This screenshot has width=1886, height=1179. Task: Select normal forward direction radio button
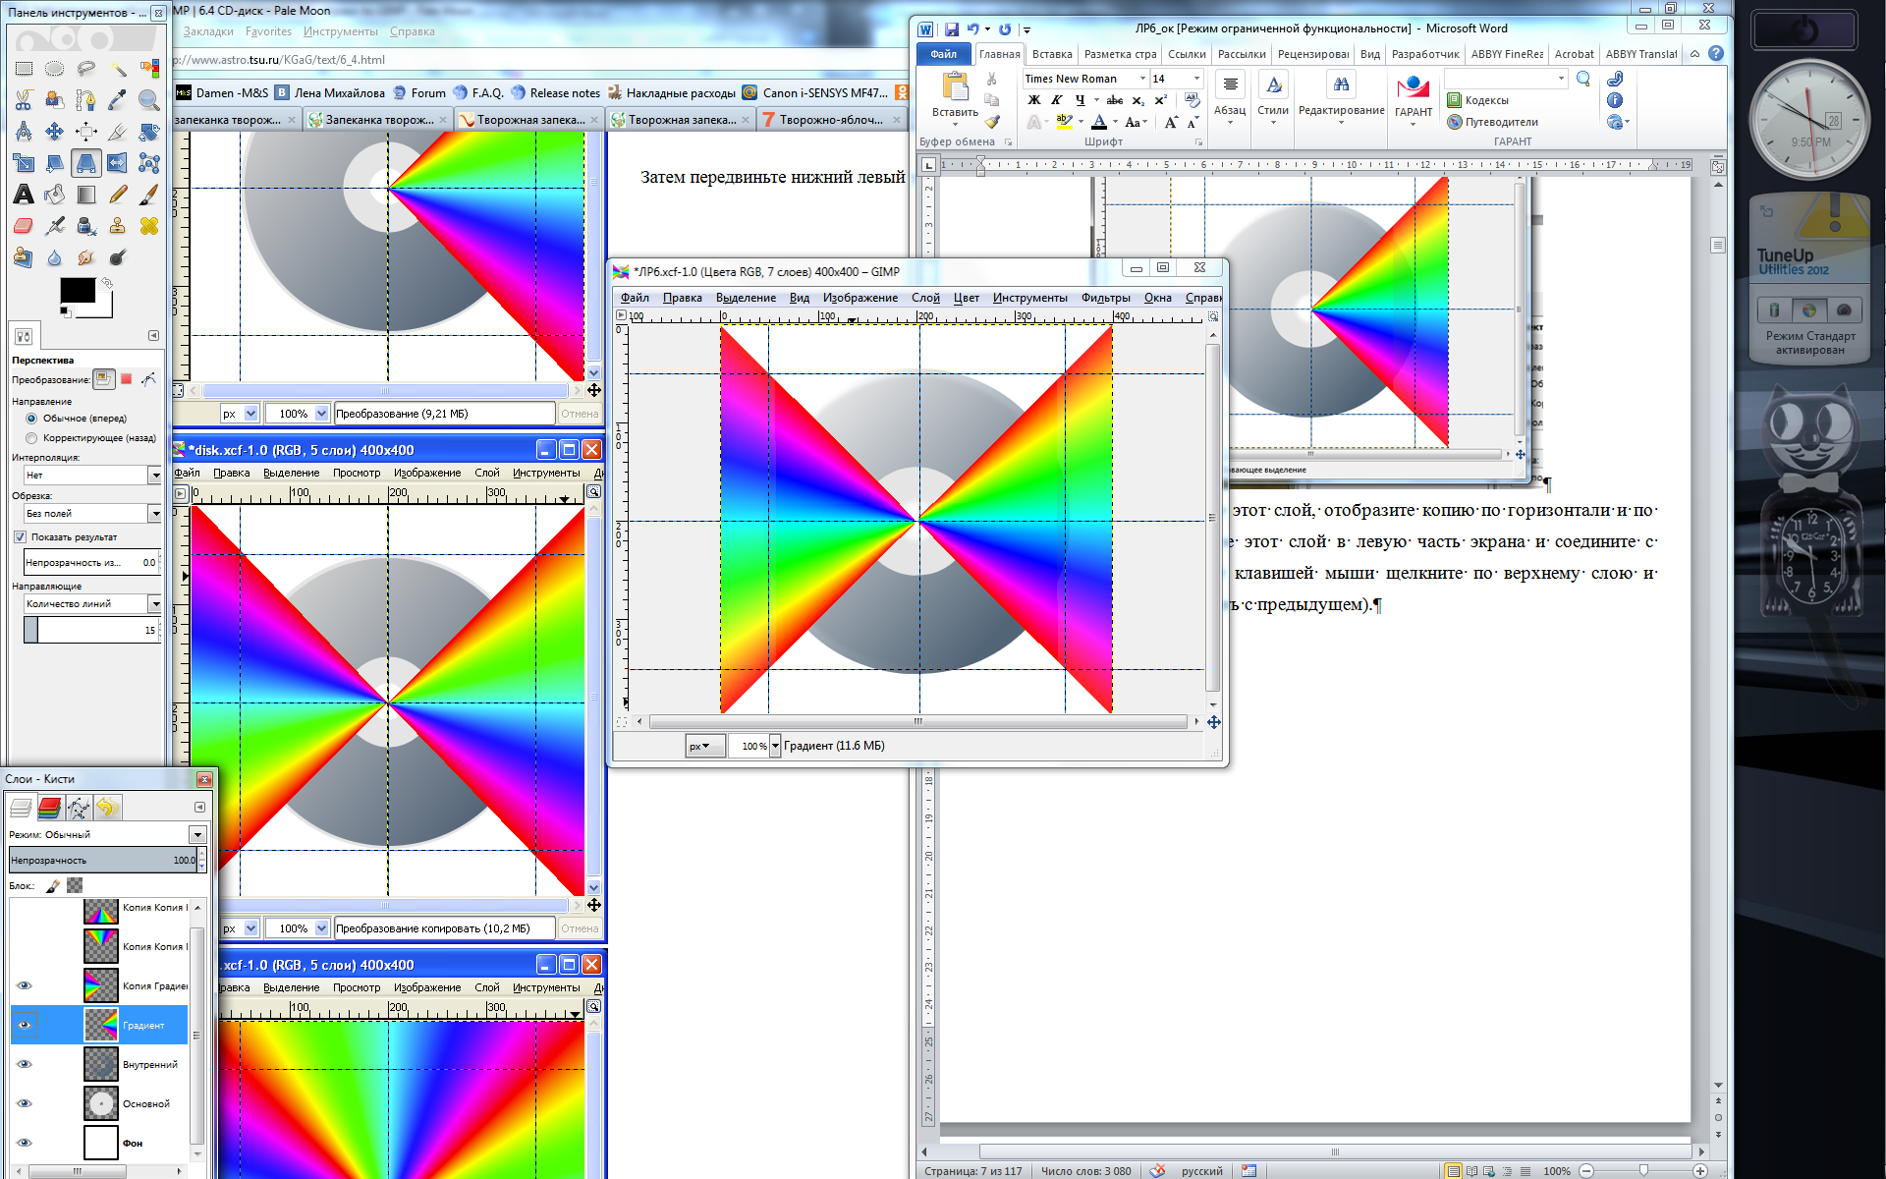tap(31, 419)
